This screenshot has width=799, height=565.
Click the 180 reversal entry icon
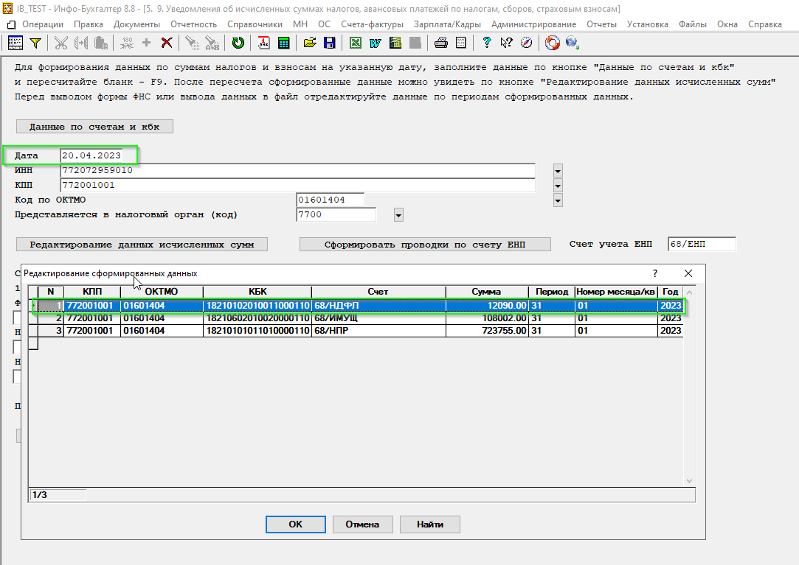(127, 43)
